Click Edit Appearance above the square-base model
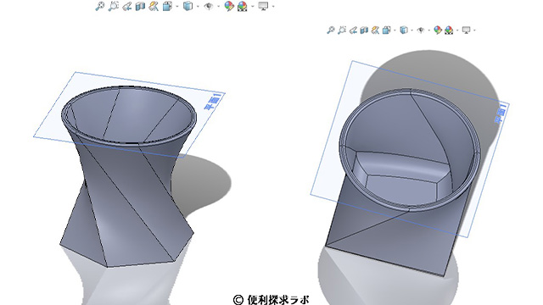The width and height of the screenshot is (543, 305). [438, 30]
